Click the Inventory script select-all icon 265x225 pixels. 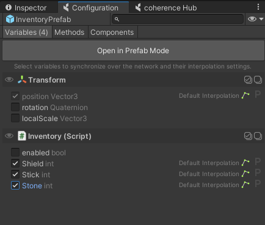pos(248,136)
